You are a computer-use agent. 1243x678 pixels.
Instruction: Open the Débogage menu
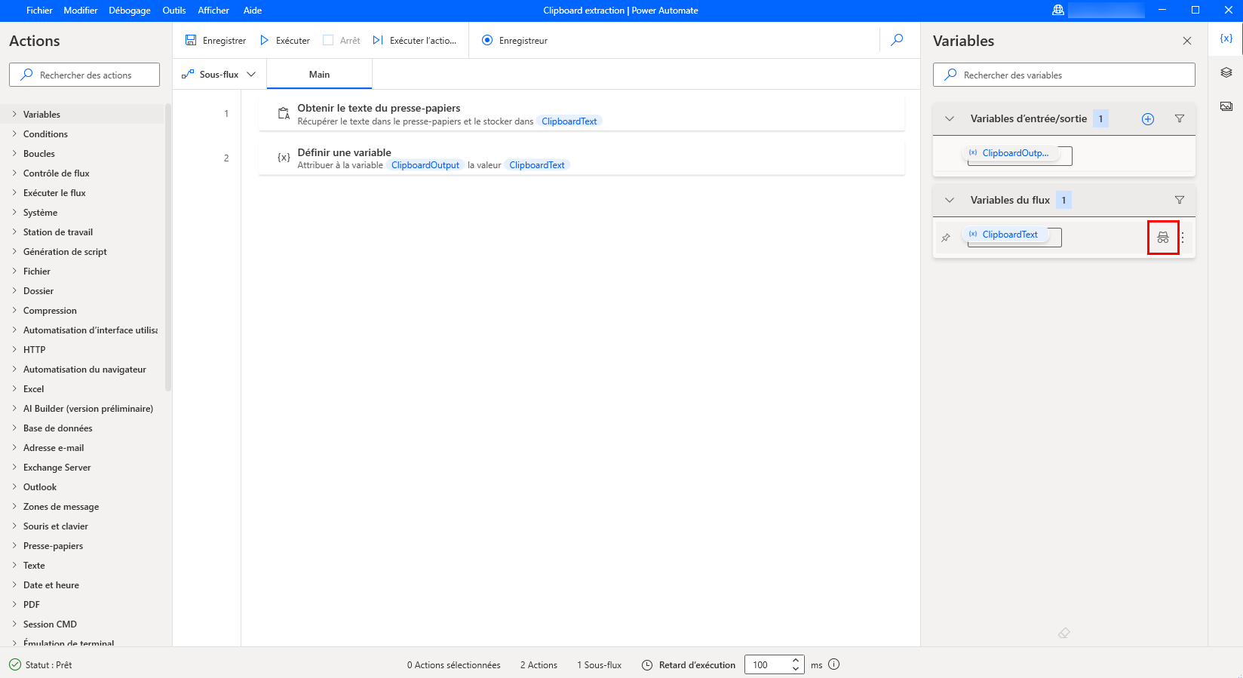point(130,11)
